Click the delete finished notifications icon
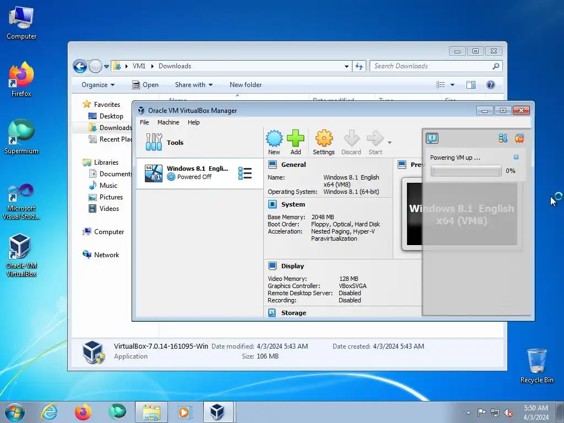Screen dimensions: 564x423 (519, 138)
